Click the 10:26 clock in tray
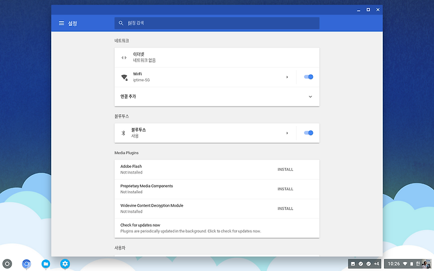The height and width of the screenshot is (271, 434). click(x=394, y=264)
